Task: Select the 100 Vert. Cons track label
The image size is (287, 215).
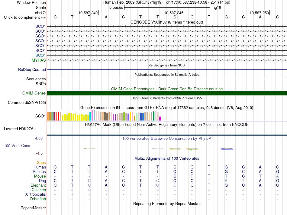Action: (17, 146)
